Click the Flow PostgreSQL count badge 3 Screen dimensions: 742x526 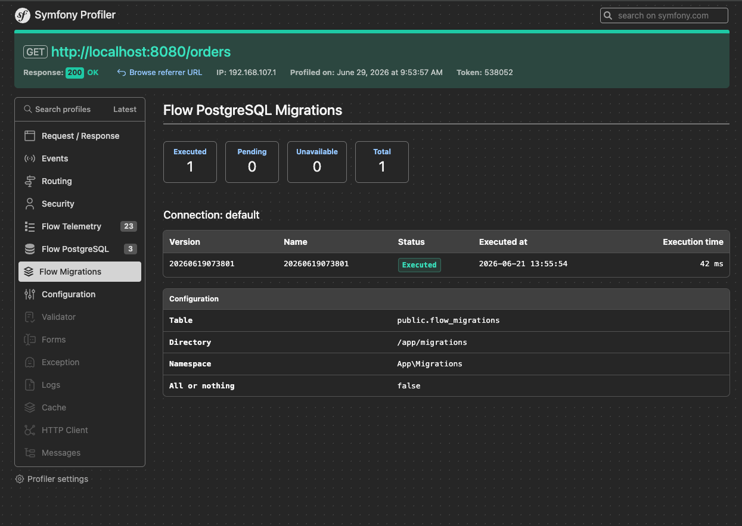click(131, 249)
